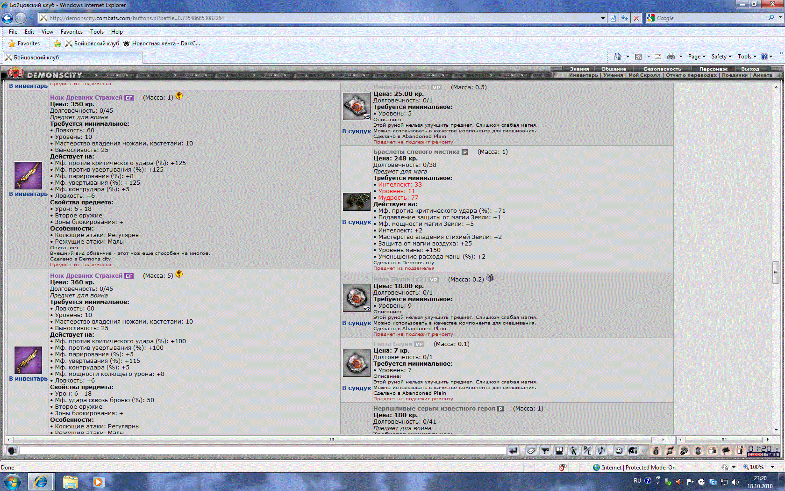Open the Знания game menu

point(579,69)
